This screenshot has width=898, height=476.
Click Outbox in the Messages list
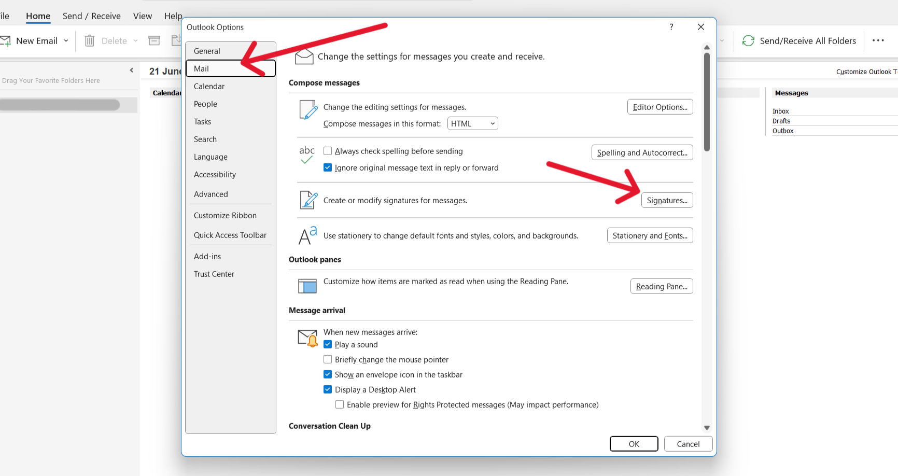coord(783,131)
